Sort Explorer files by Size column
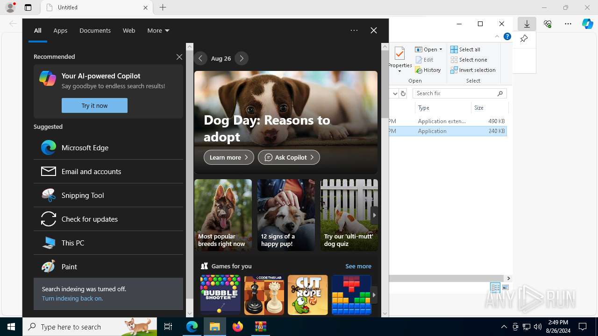 489,108
